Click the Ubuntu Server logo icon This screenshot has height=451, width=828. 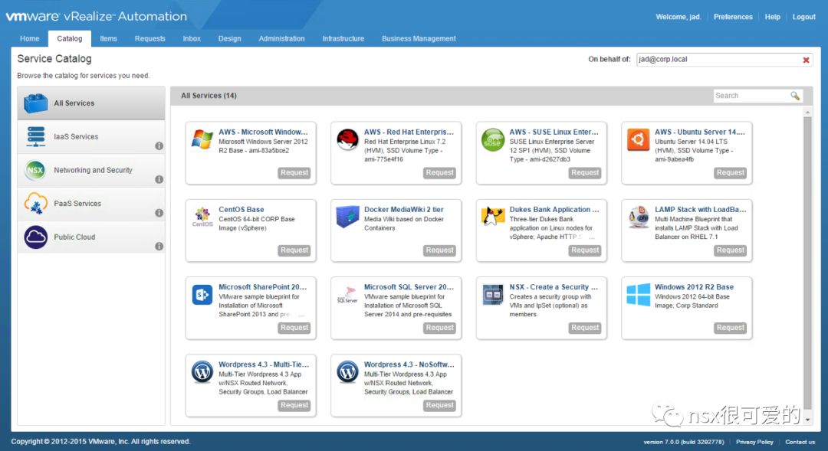(x=638, y=140)
